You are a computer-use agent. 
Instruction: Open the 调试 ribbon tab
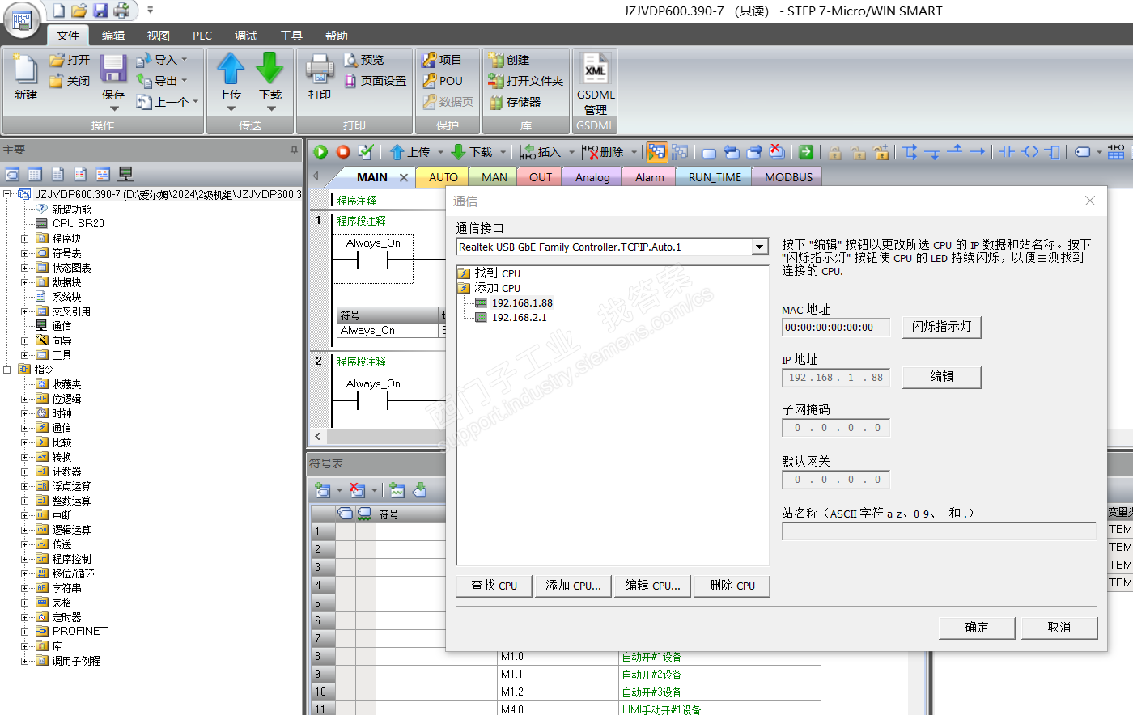[246, 36]
